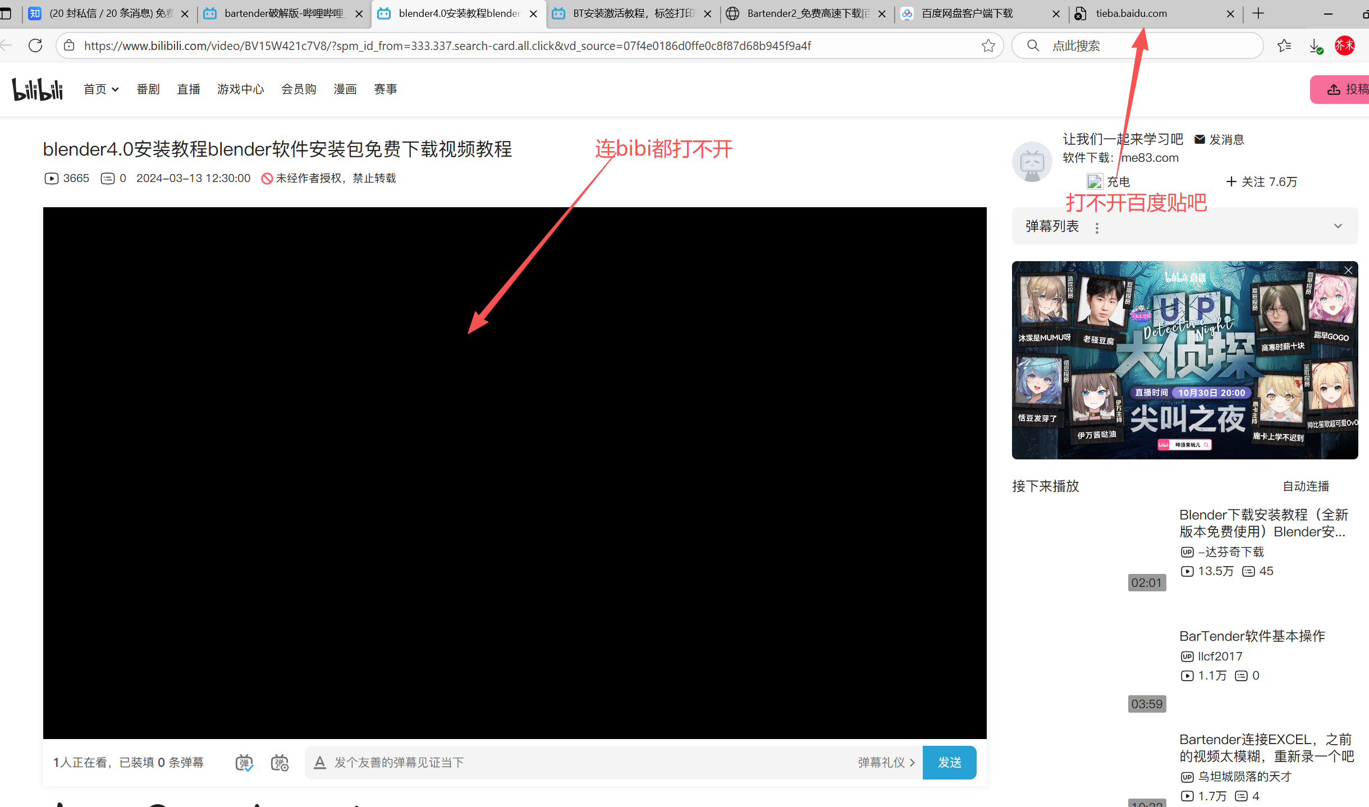The height and width of the screenshot is (807, 1369).
Task: Open the 漫画 navigation item
Action: coord(345,89)
